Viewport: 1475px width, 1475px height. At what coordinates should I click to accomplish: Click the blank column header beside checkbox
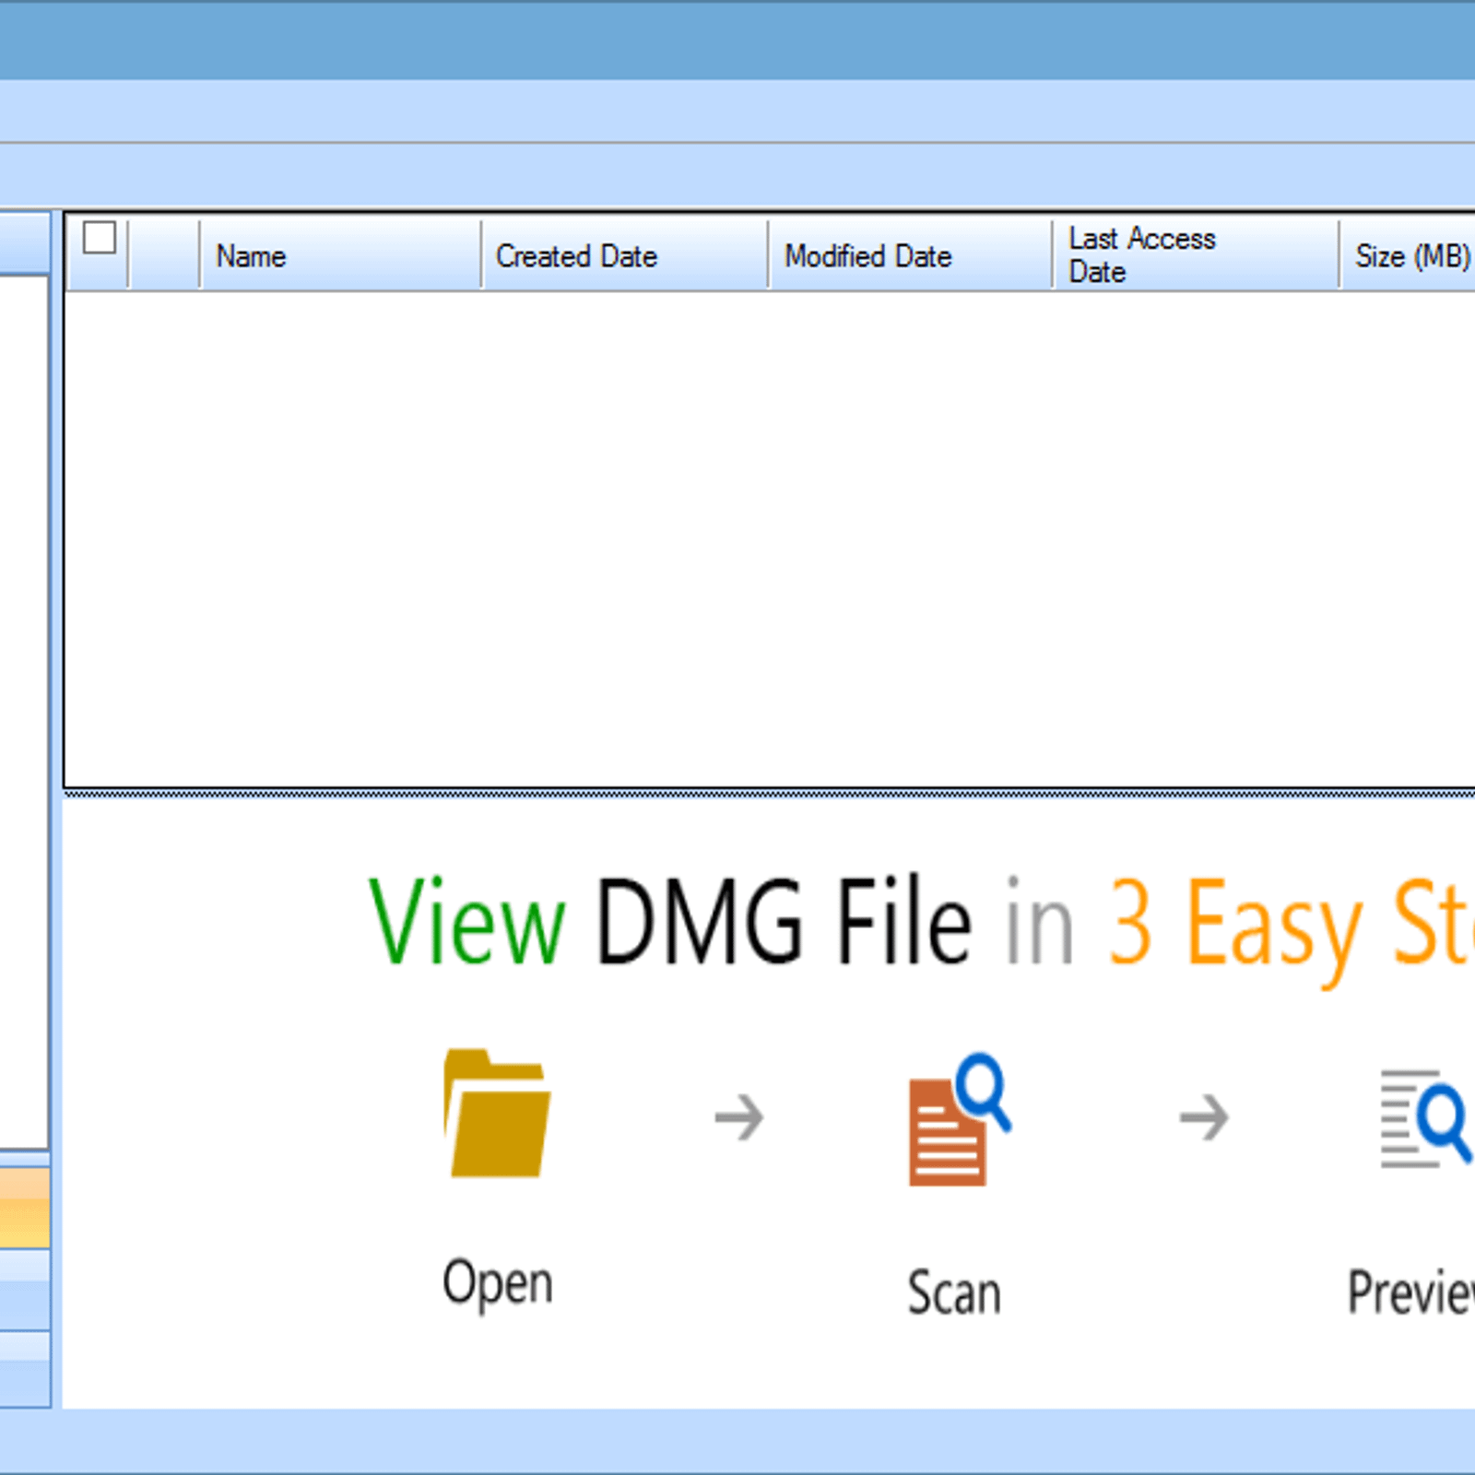[164, 255]
